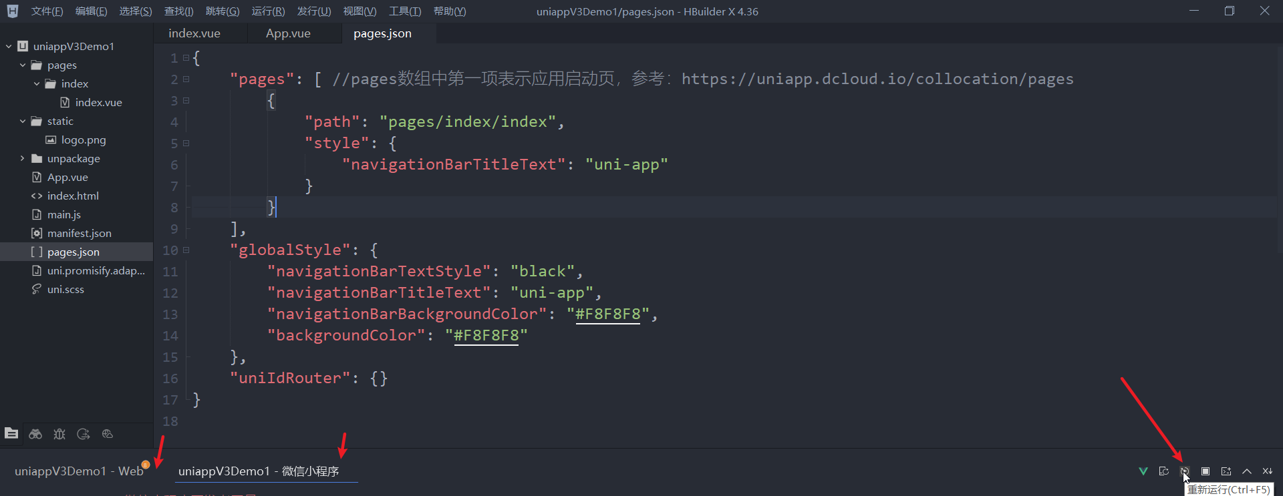The image size is (1283, 496).
Task: Collapse the pages folder chevron
Action: point(23,65)
